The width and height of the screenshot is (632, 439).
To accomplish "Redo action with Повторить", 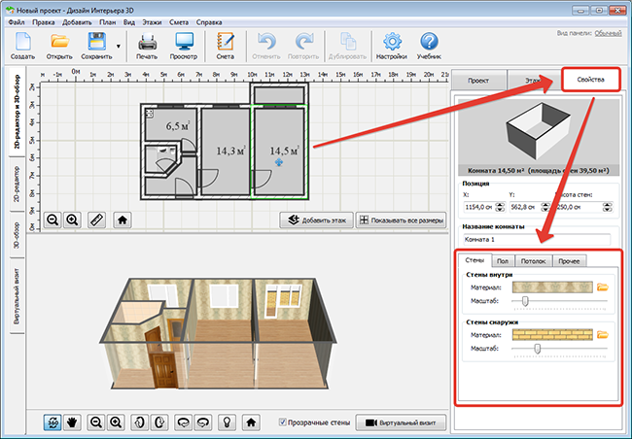I will [x=303, y=46].
